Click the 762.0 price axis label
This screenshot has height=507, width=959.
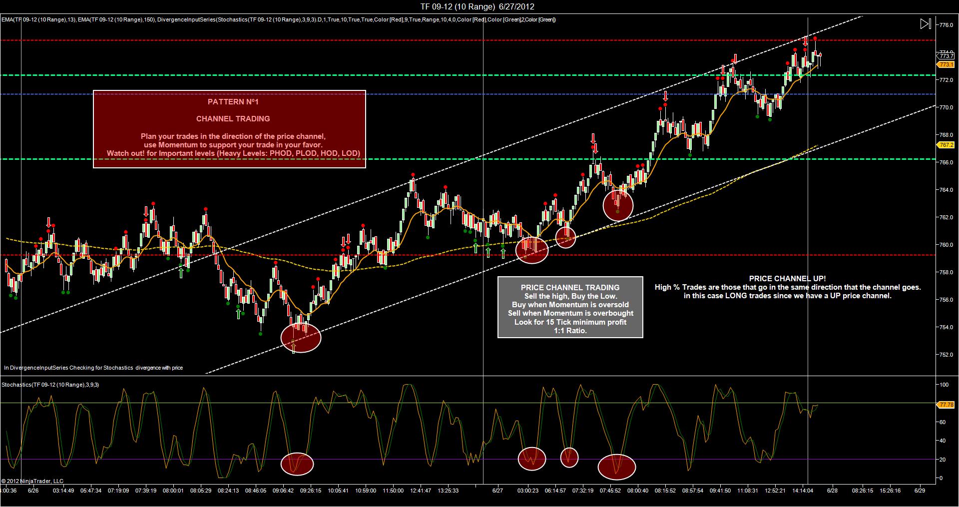(x=946, y=217)
